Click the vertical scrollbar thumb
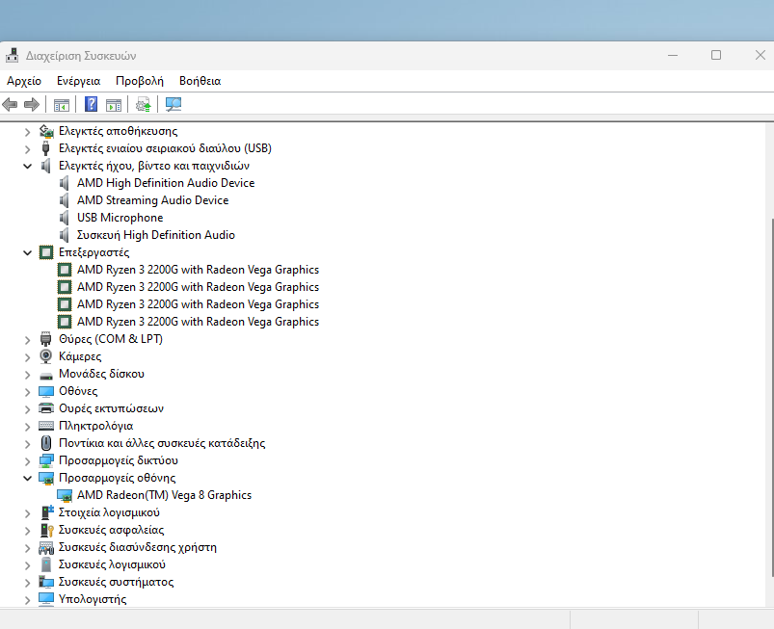Image resolution: width=774 pixels, height=629 pixels. [772, 397]
